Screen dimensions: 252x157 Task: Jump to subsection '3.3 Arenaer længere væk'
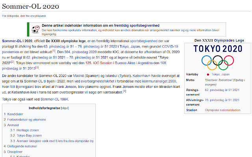coord(52,141)
